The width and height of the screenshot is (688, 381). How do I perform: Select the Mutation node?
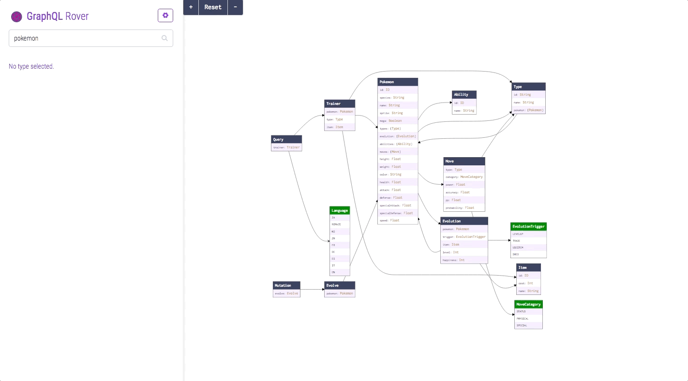point(286,285)
